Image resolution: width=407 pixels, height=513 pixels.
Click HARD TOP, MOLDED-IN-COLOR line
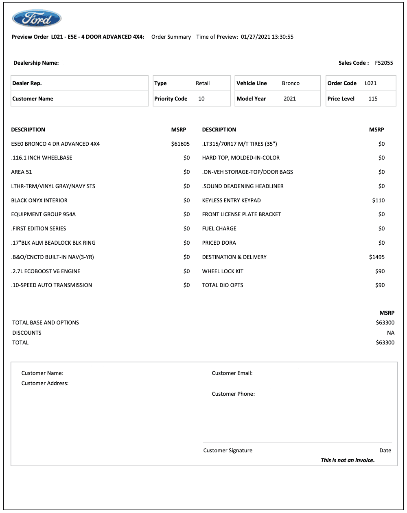241,158
